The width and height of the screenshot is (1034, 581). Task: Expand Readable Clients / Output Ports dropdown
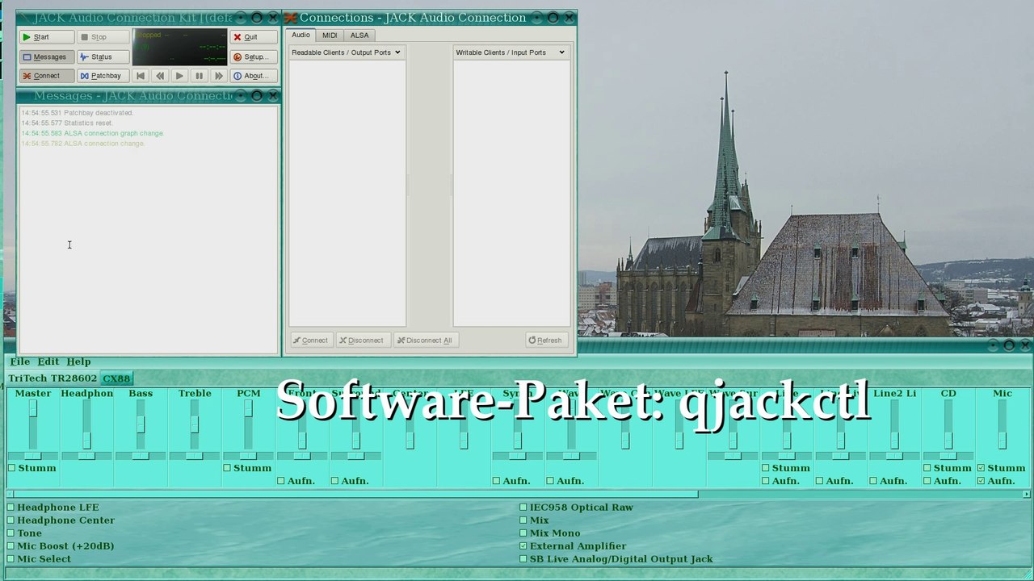347,52
